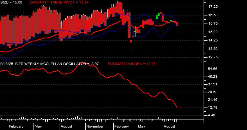Click the Summation Index = 12.78 label
The image size is (247, 130).
[x=132, y=64]
